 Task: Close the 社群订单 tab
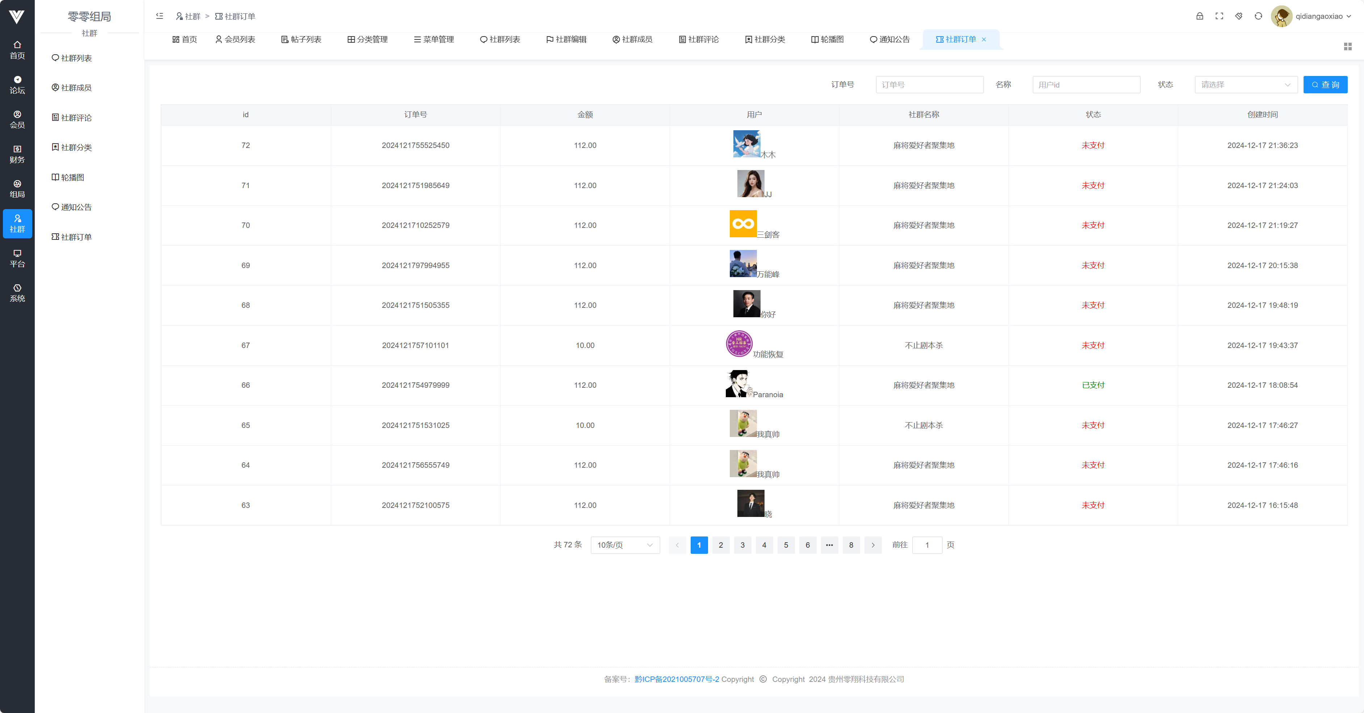coord(984,40)
